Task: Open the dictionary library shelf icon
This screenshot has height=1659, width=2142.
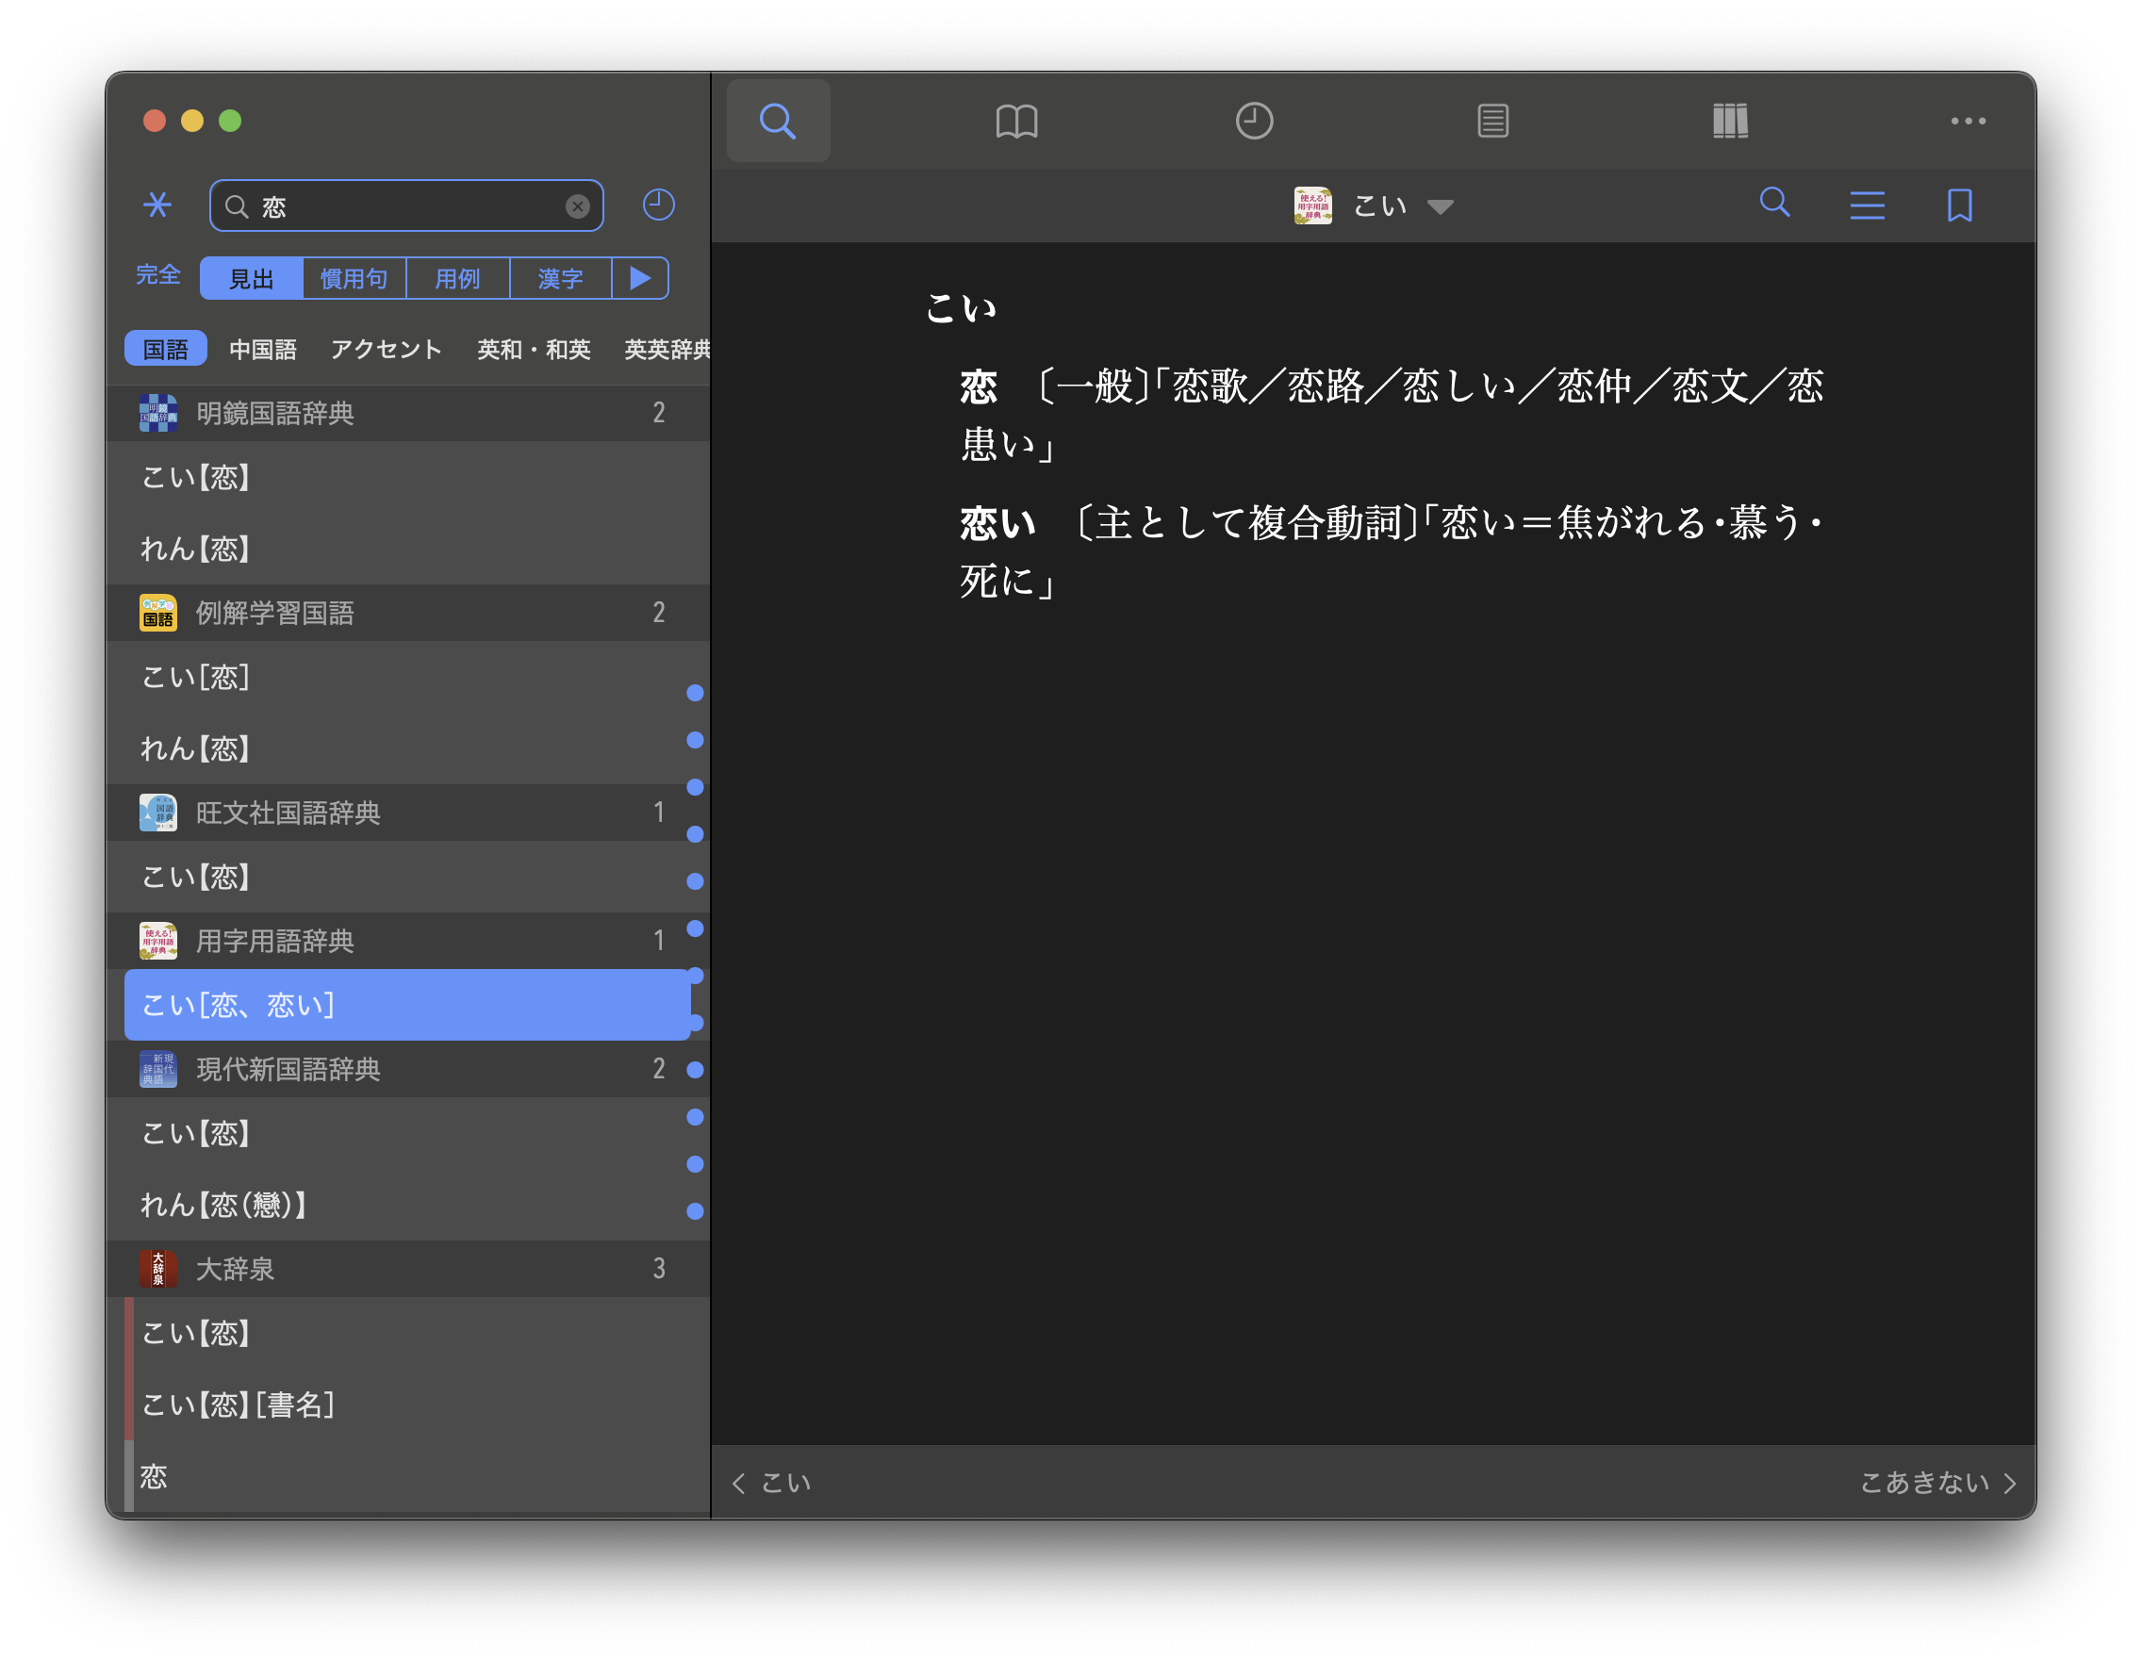Action: click(1730, 121)
